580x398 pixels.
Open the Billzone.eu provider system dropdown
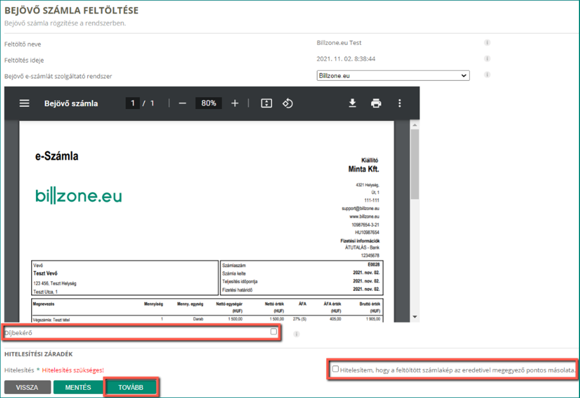393,75
